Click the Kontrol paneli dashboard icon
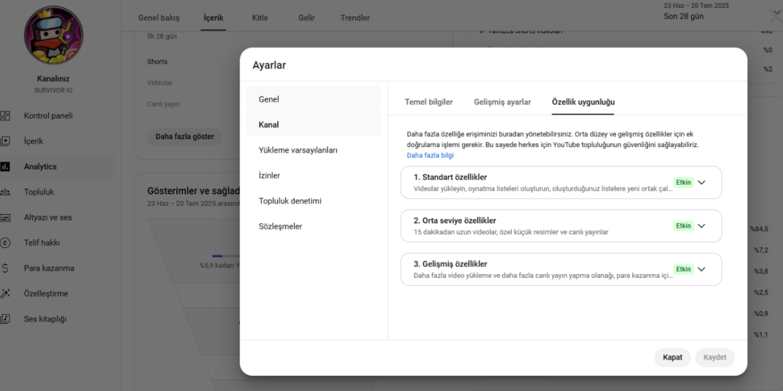 [x=5, y=116]
